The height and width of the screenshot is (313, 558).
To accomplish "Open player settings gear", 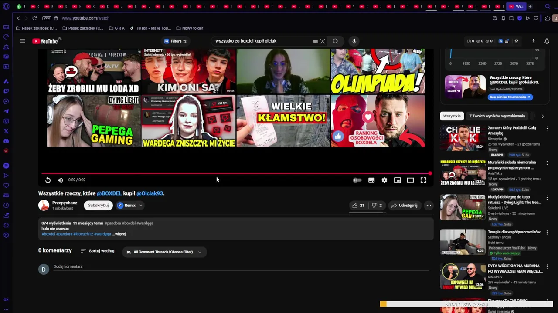I will (x=384, y=180).
